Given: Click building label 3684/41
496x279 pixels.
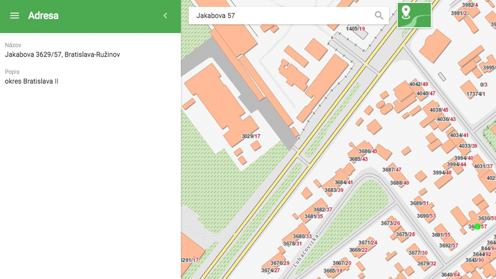Looking at the screenshot, I should (344, 183).
